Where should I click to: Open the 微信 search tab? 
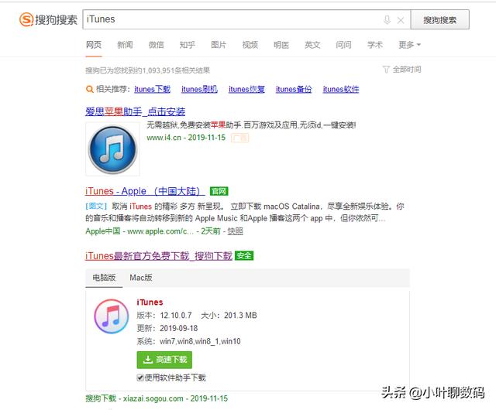click(157, 45)
